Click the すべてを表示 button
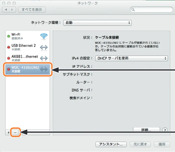 pyautogui.click(x=32, y=10)
